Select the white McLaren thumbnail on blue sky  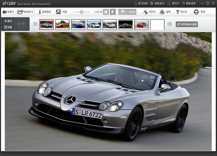(x=94, y=25)
